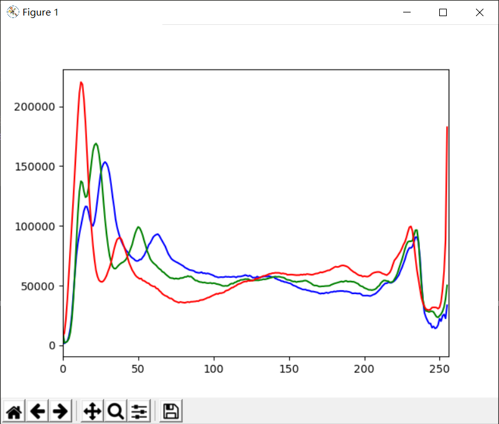Click the 200000 y-axis tick label

[x=34, y=107]
